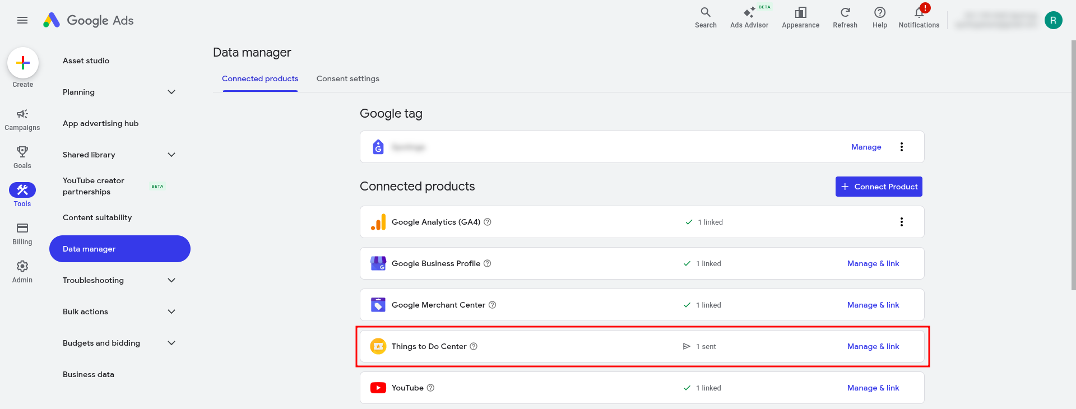Click the Google Business Profile icon
The width and height of the screenshot is (1076, 409).
click(378, 263)
